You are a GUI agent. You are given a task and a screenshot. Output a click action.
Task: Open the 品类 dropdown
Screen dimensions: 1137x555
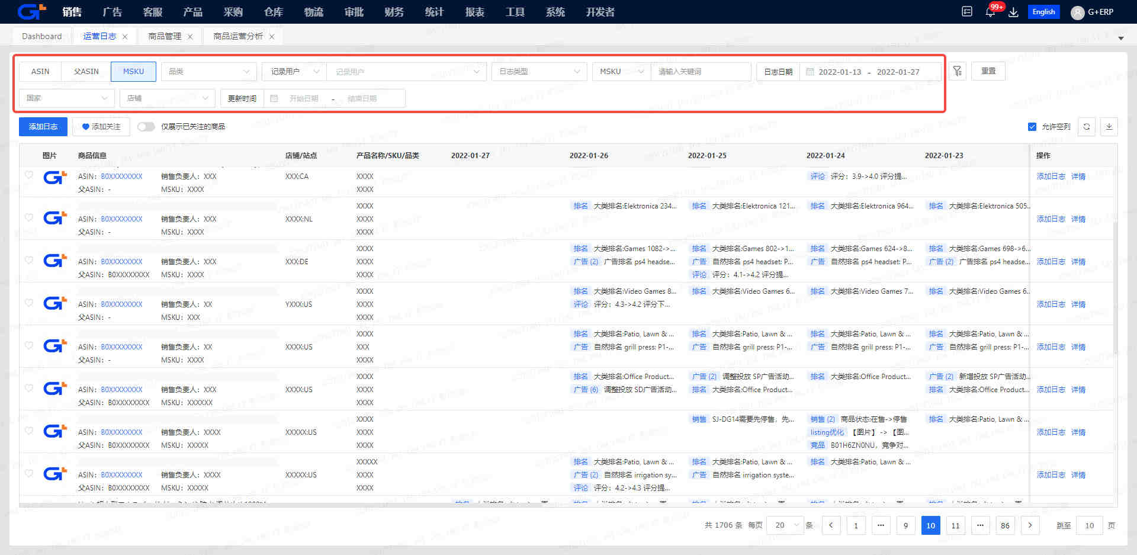point(209,72)
